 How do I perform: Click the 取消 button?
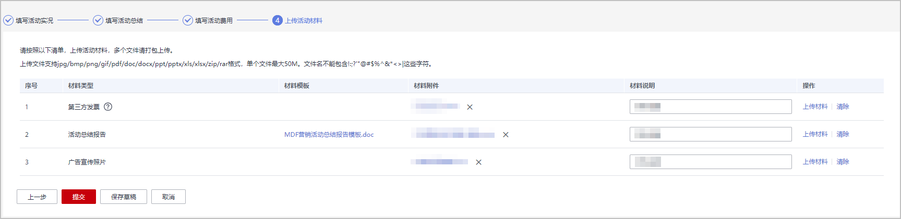click(x=169, y=197)
